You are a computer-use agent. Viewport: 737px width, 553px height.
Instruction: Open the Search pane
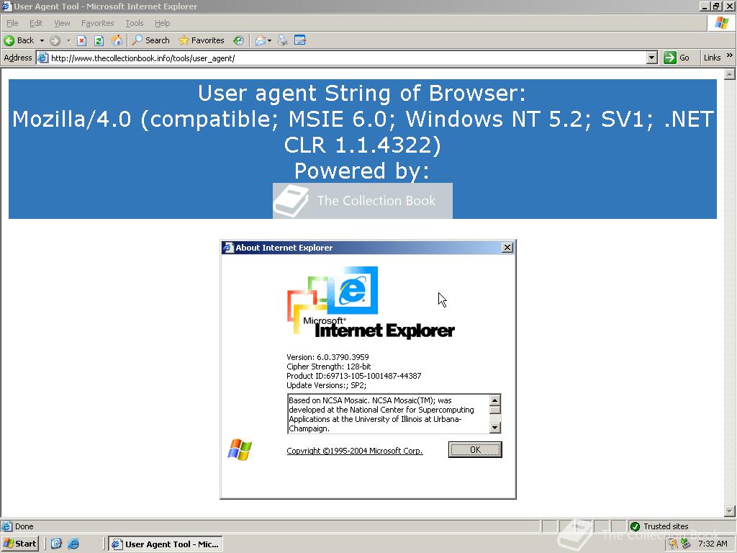[150, 40]
